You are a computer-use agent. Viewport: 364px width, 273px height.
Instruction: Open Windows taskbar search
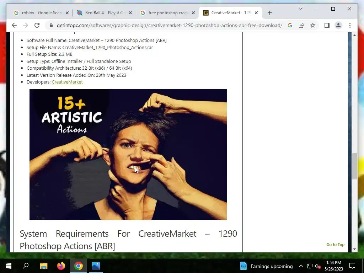coord(26,266)
